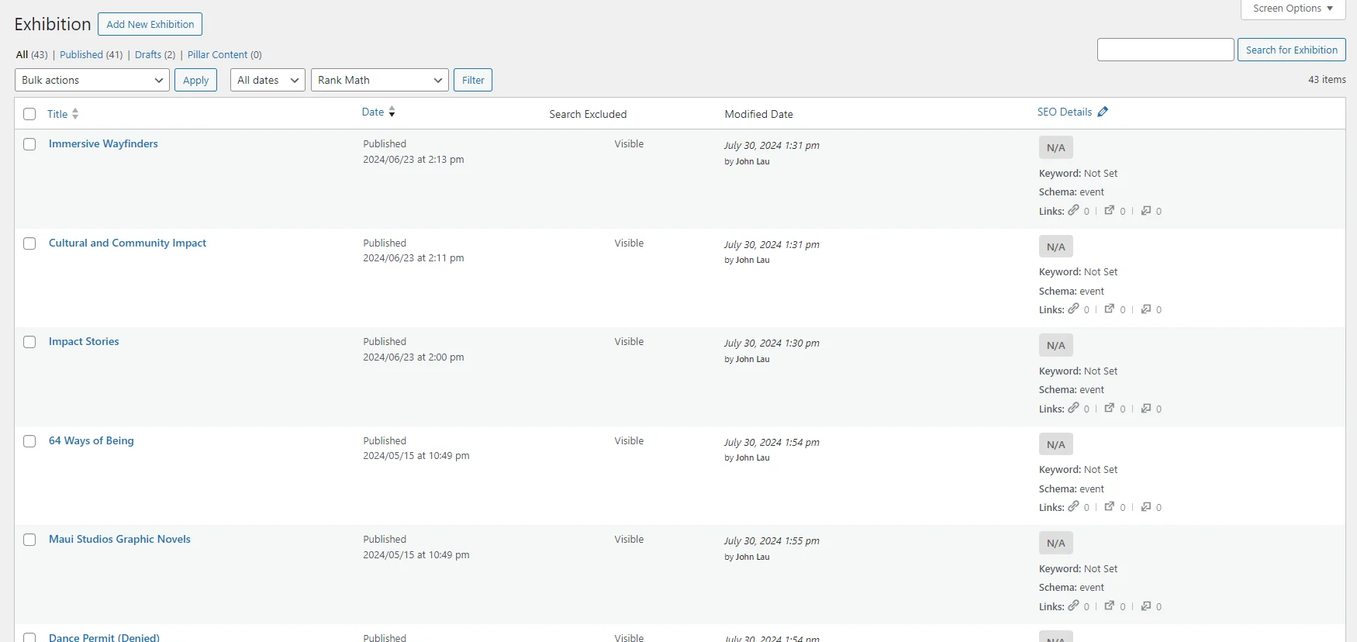Click '2024/06/23 at 2:00 pm' date text

(x=413, y=357)
